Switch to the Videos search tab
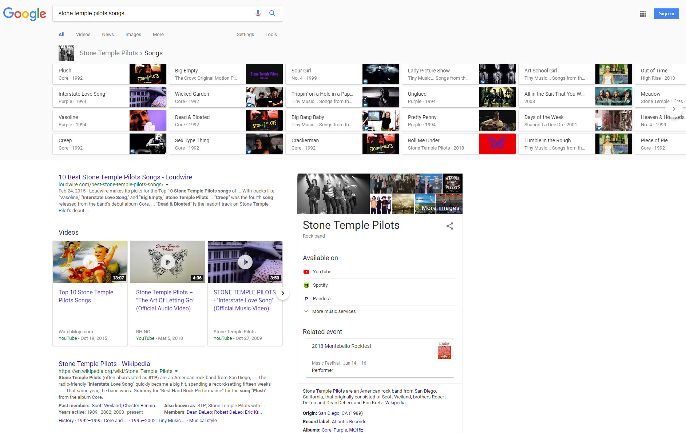Screen dimensions: 686x433 (x=83, y=35)
